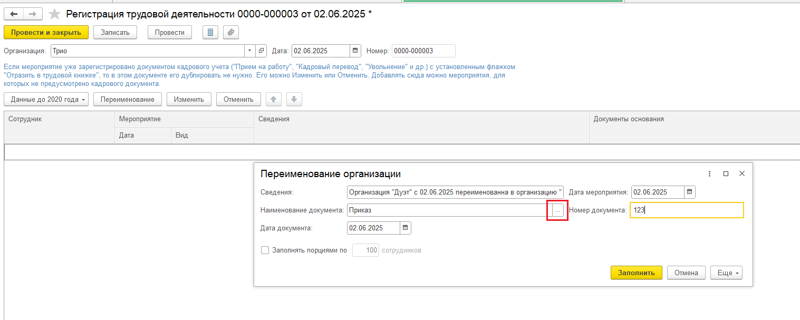The image size is (800, 320).
Task: Maximize the Переименование организации dialog
Action: (x=726, y=173)
